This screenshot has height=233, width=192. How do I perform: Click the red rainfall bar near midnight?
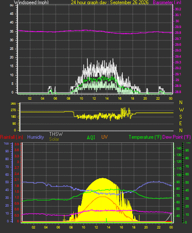tap(169, 221)
